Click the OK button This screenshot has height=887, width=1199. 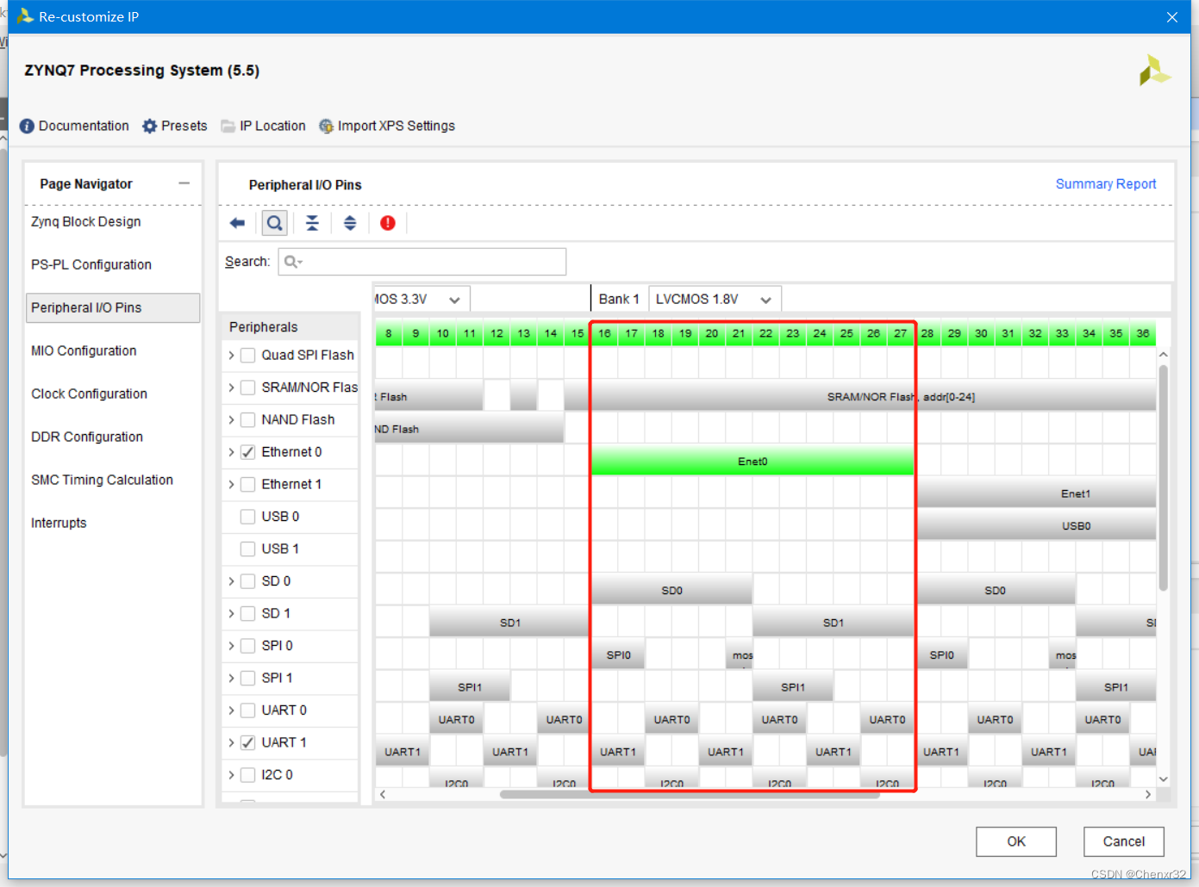coord(1016,841)
